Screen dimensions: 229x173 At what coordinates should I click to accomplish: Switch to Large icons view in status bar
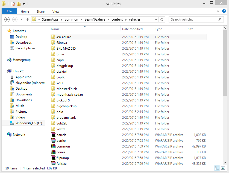point(223,168)
